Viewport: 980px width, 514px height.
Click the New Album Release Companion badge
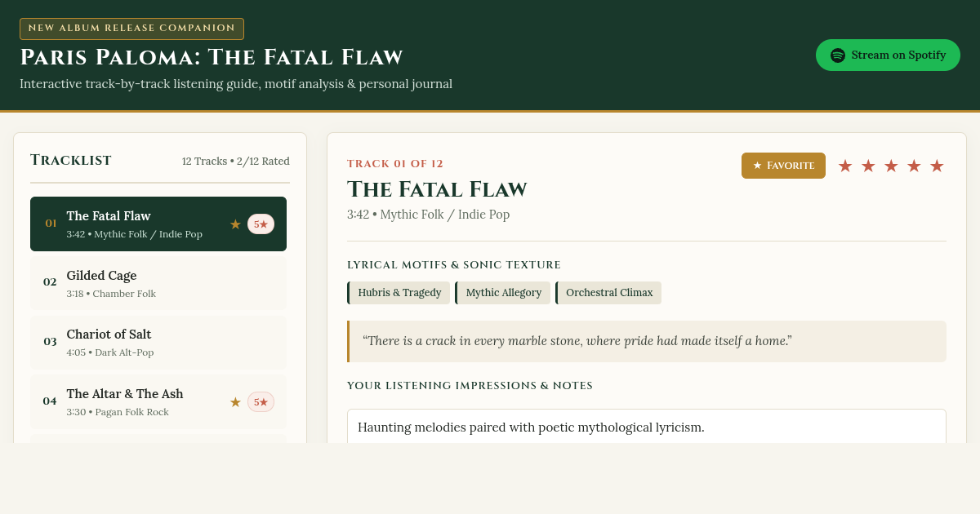pyautogui.click(x=131, y=29)
